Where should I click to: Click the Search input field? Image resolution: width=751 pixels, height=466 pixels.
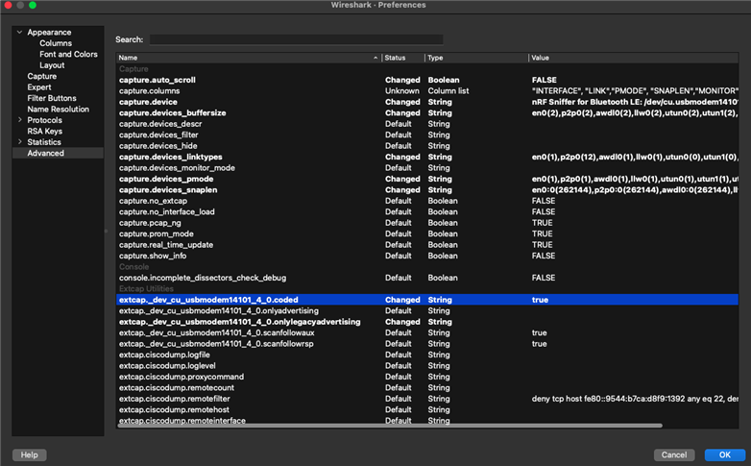click(296, 39)
